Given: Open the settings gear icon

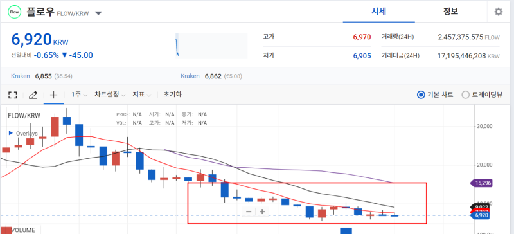Looking at the screenshot, I should pyautogui.click(x=499, y=12).
